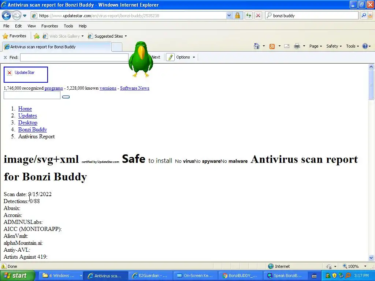Image resolution: width=375 pixels, height=281 pixels.
Task: Open the Bonzi Buddy breadcrumb link
Action: pos(33,130)
